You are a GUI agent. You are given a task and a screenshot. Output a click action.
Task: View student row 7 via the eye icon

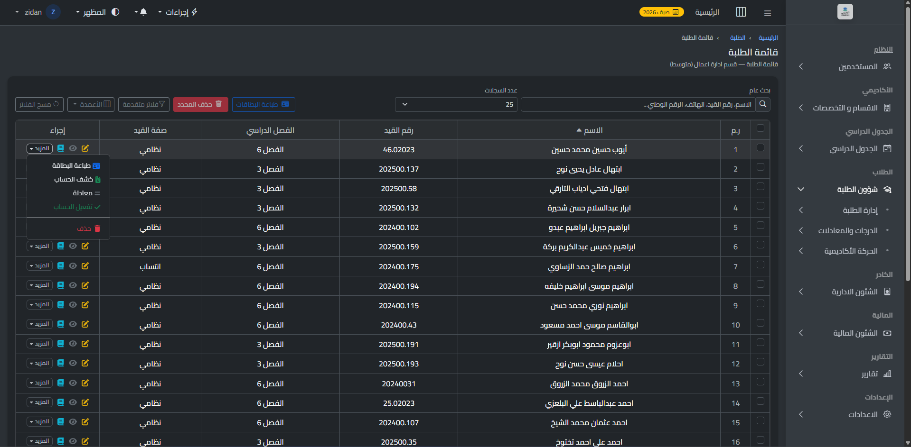(73, 266)
